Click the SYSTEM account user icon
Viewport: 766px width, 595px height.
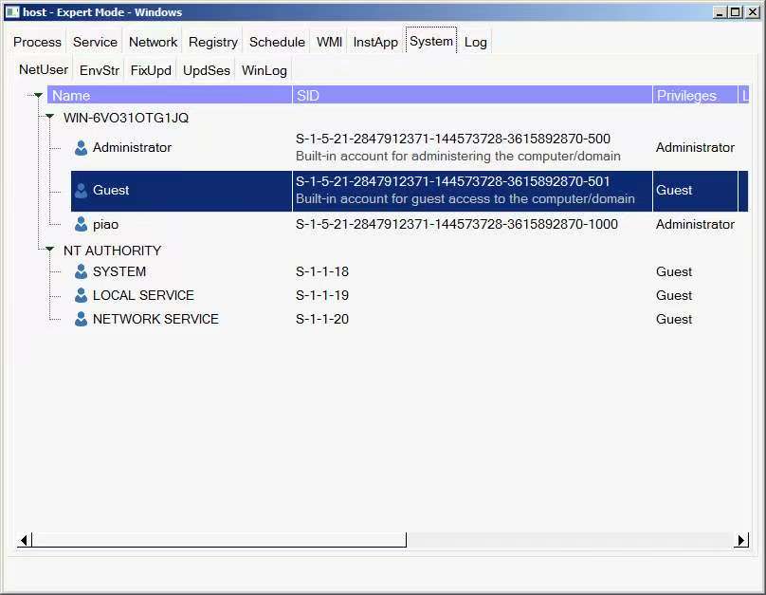coord(81,272)
